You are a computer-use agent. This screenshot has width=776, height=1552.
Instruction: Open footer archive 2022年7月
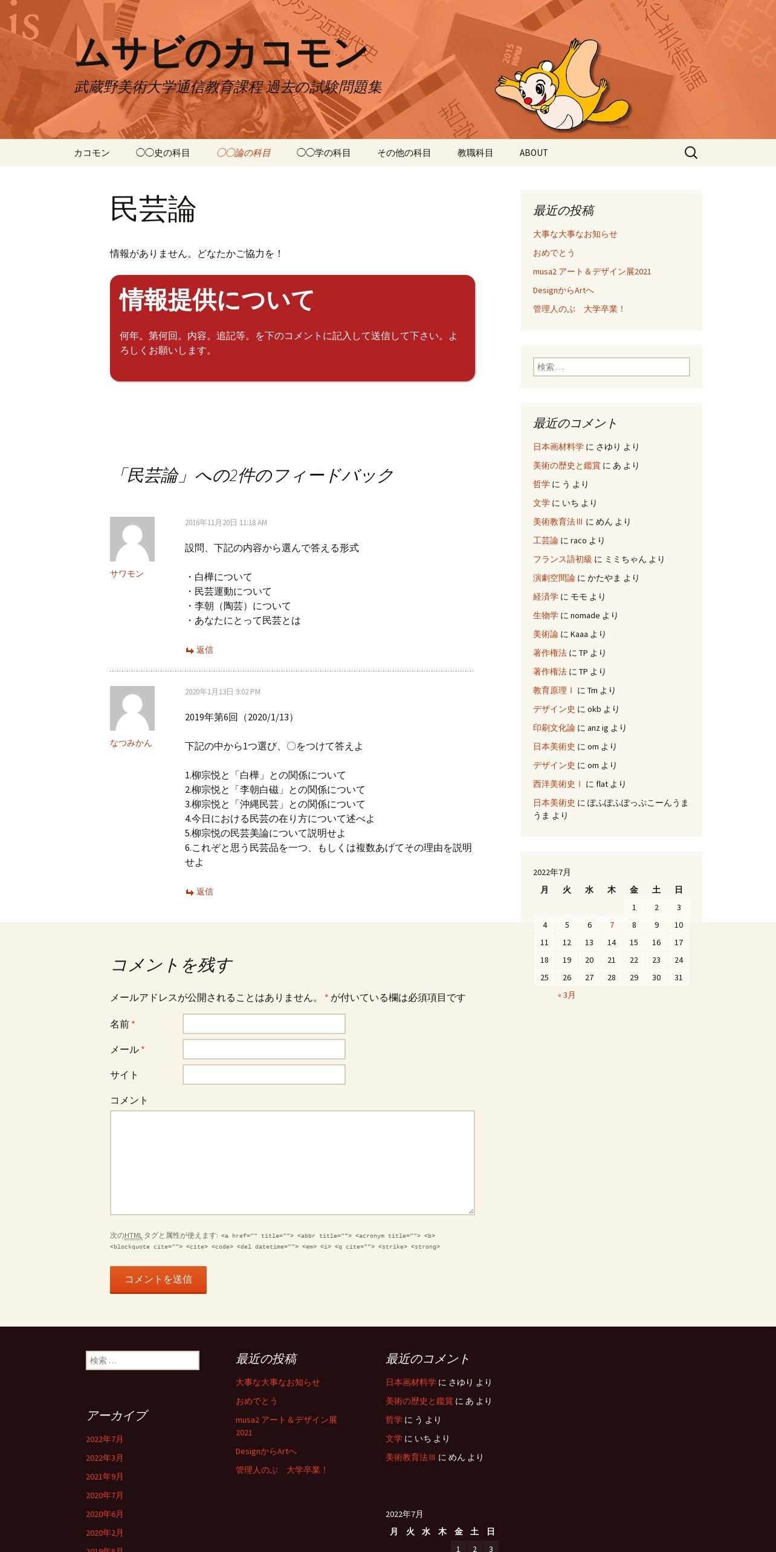tap(105, 1440)
